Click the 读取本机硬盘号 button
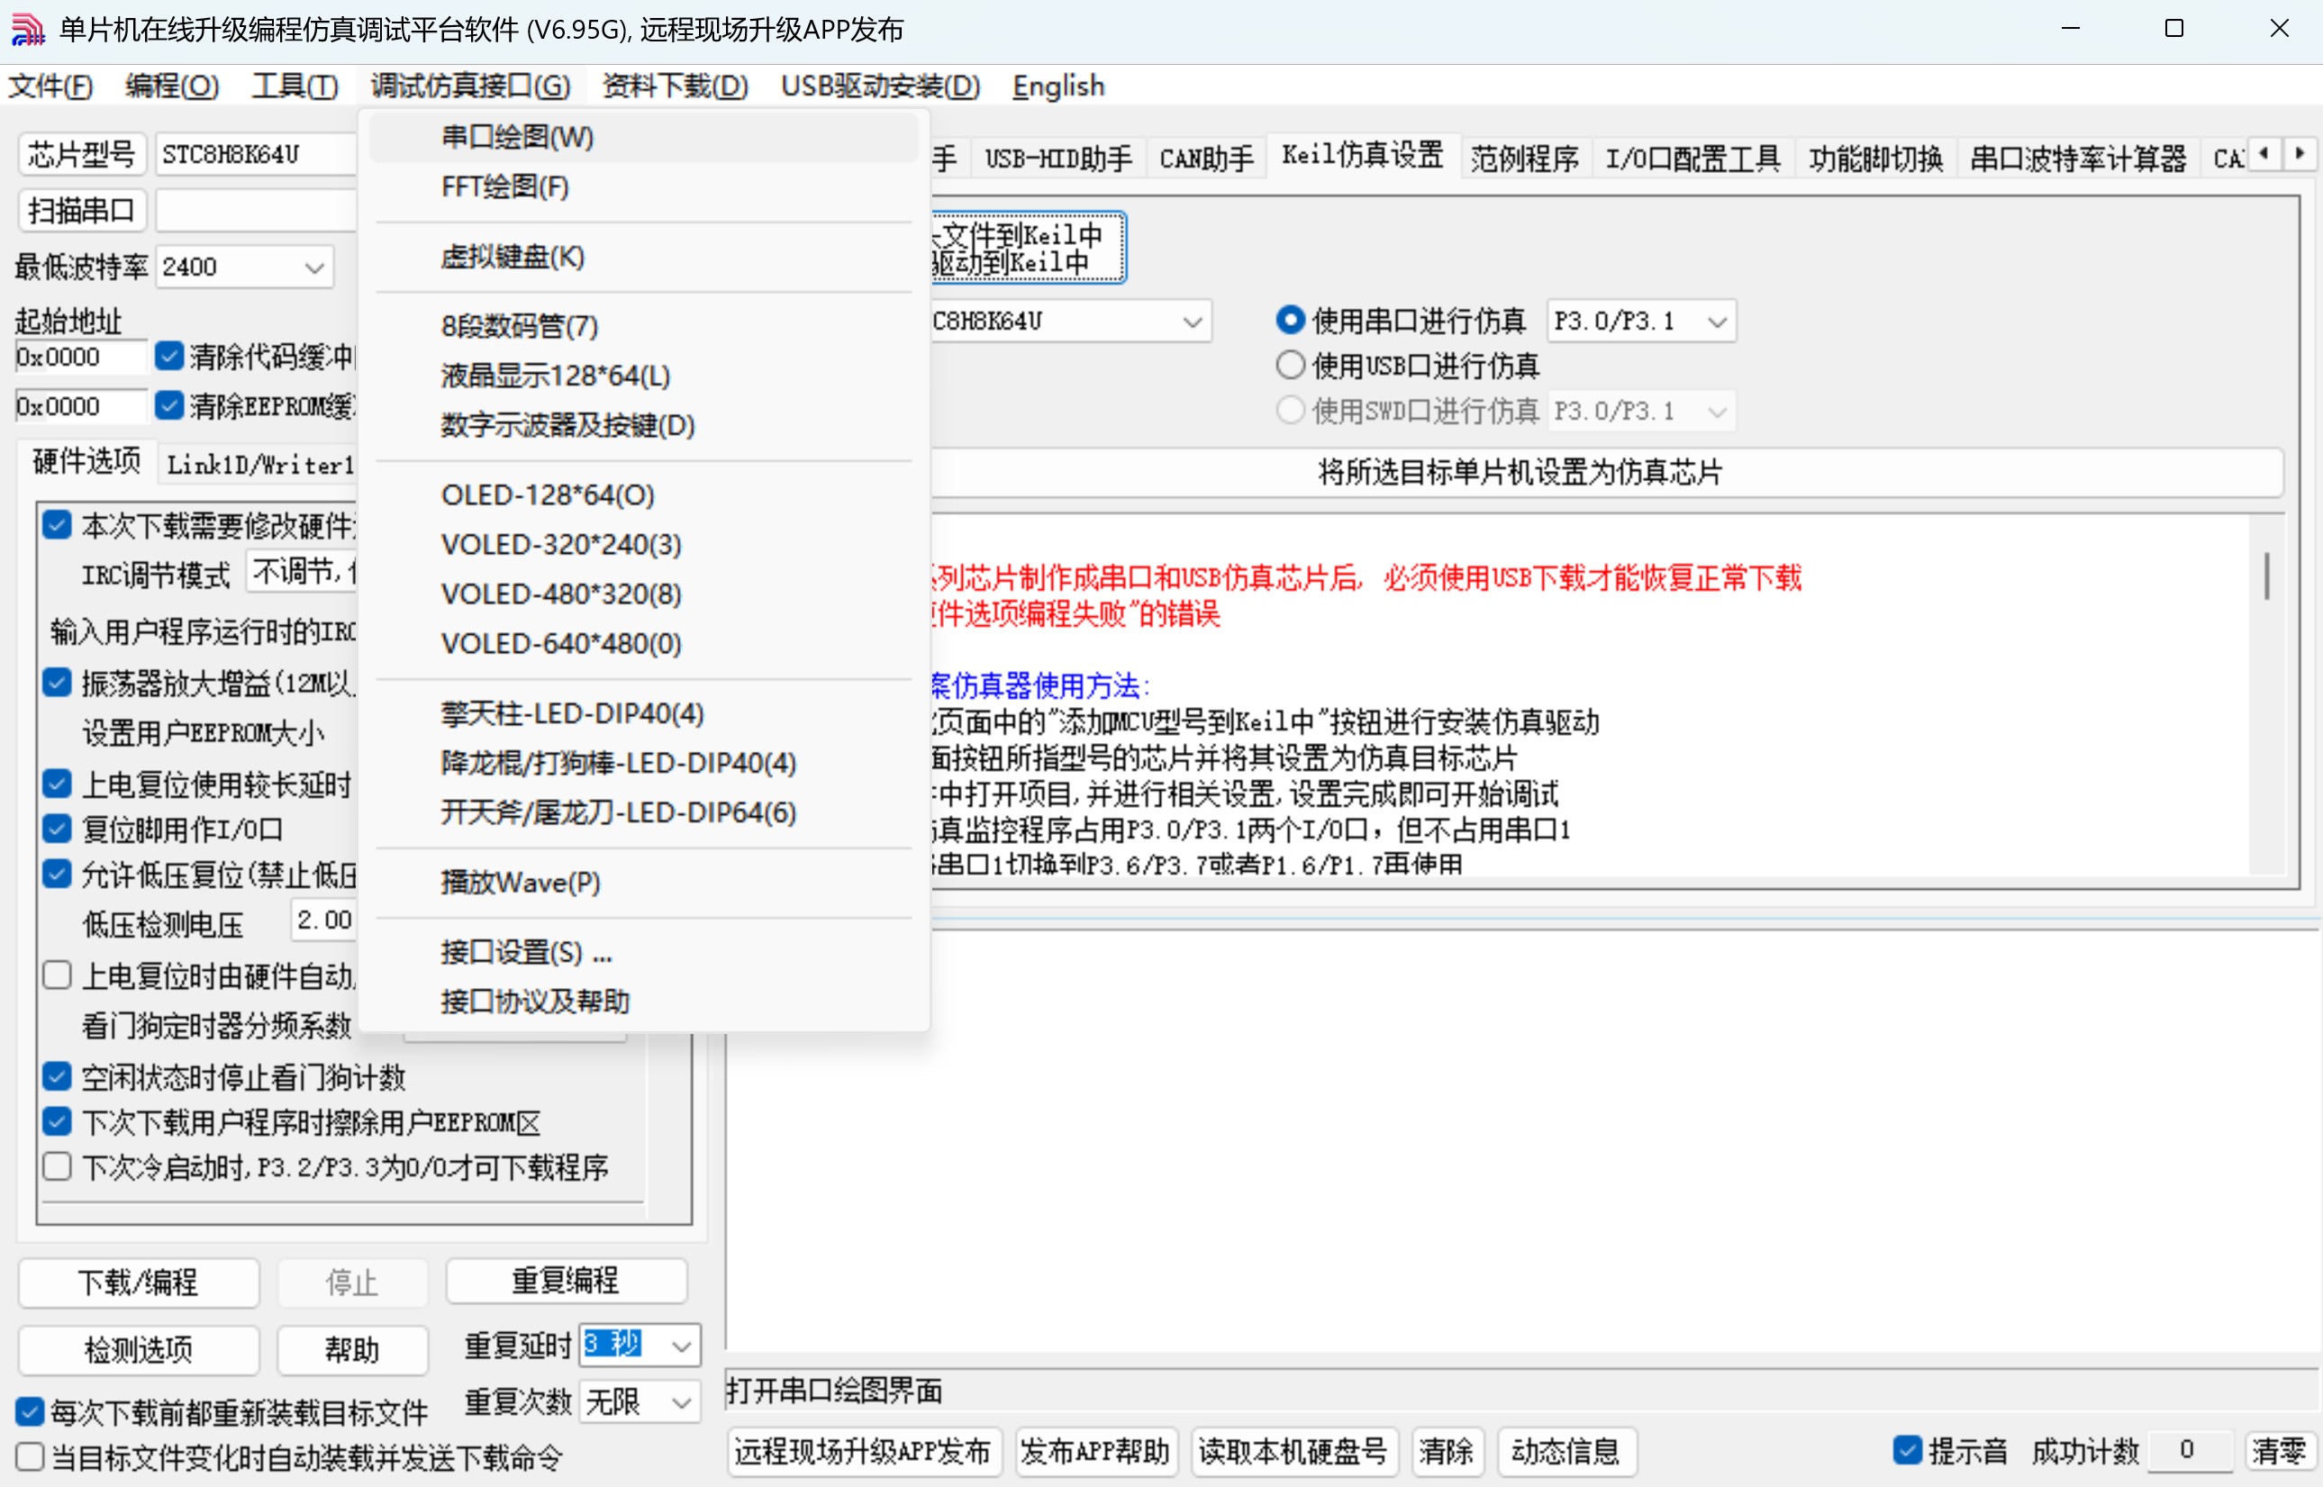This screenshot has width=2323, height=1487. point(1293,1451)
